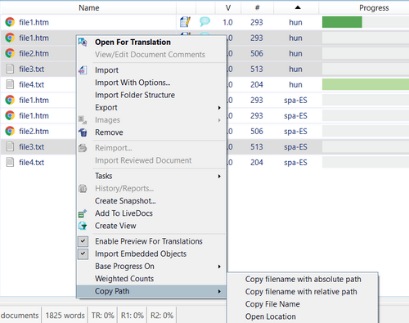
Task: Click Chrome icon of file2.htm spa-ES row
Action: (x=10, y=131)
